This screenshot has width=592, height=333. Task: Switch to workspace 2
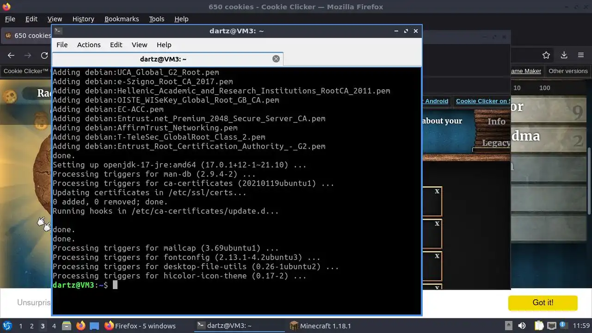(31, 326)
